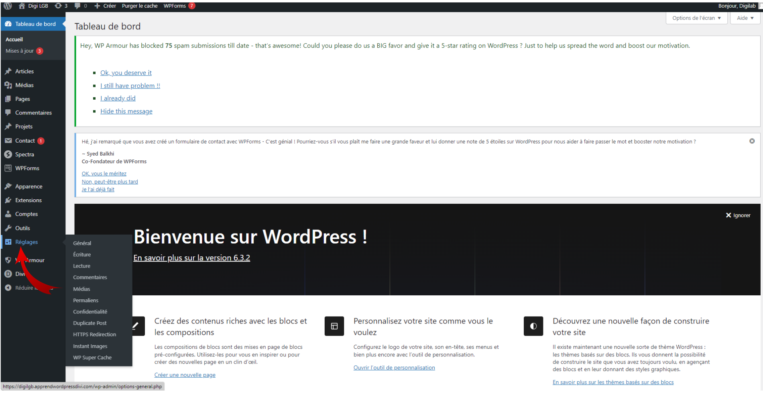Dismiss welcome panel with Ignorer
Viewport: 763px width, 393px height.
click(738, 215)
